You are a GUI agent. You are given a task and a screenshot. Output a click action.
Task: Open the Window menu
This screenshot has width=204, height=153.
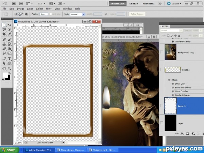(x=67, y=9)
